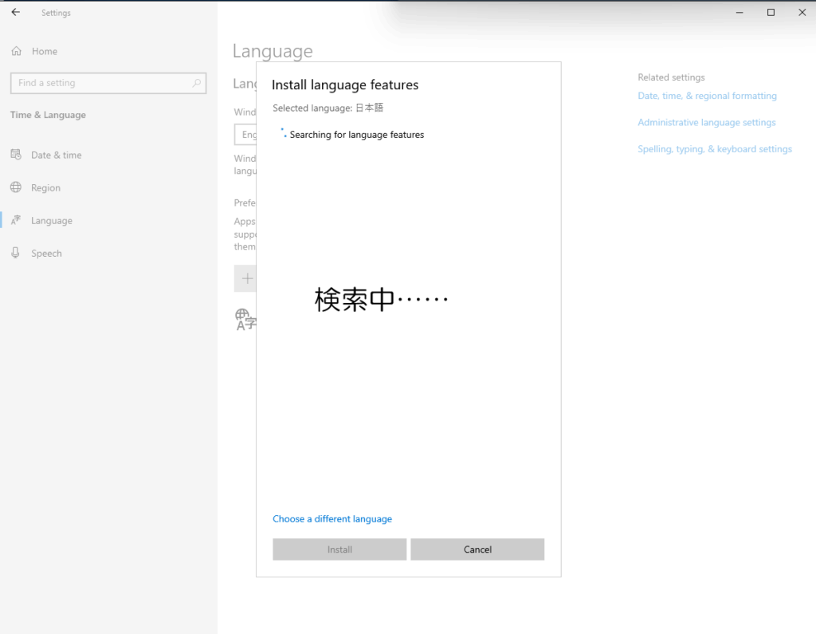Open Administrative language settings link

pyautogui.click(x=706, y=123)
